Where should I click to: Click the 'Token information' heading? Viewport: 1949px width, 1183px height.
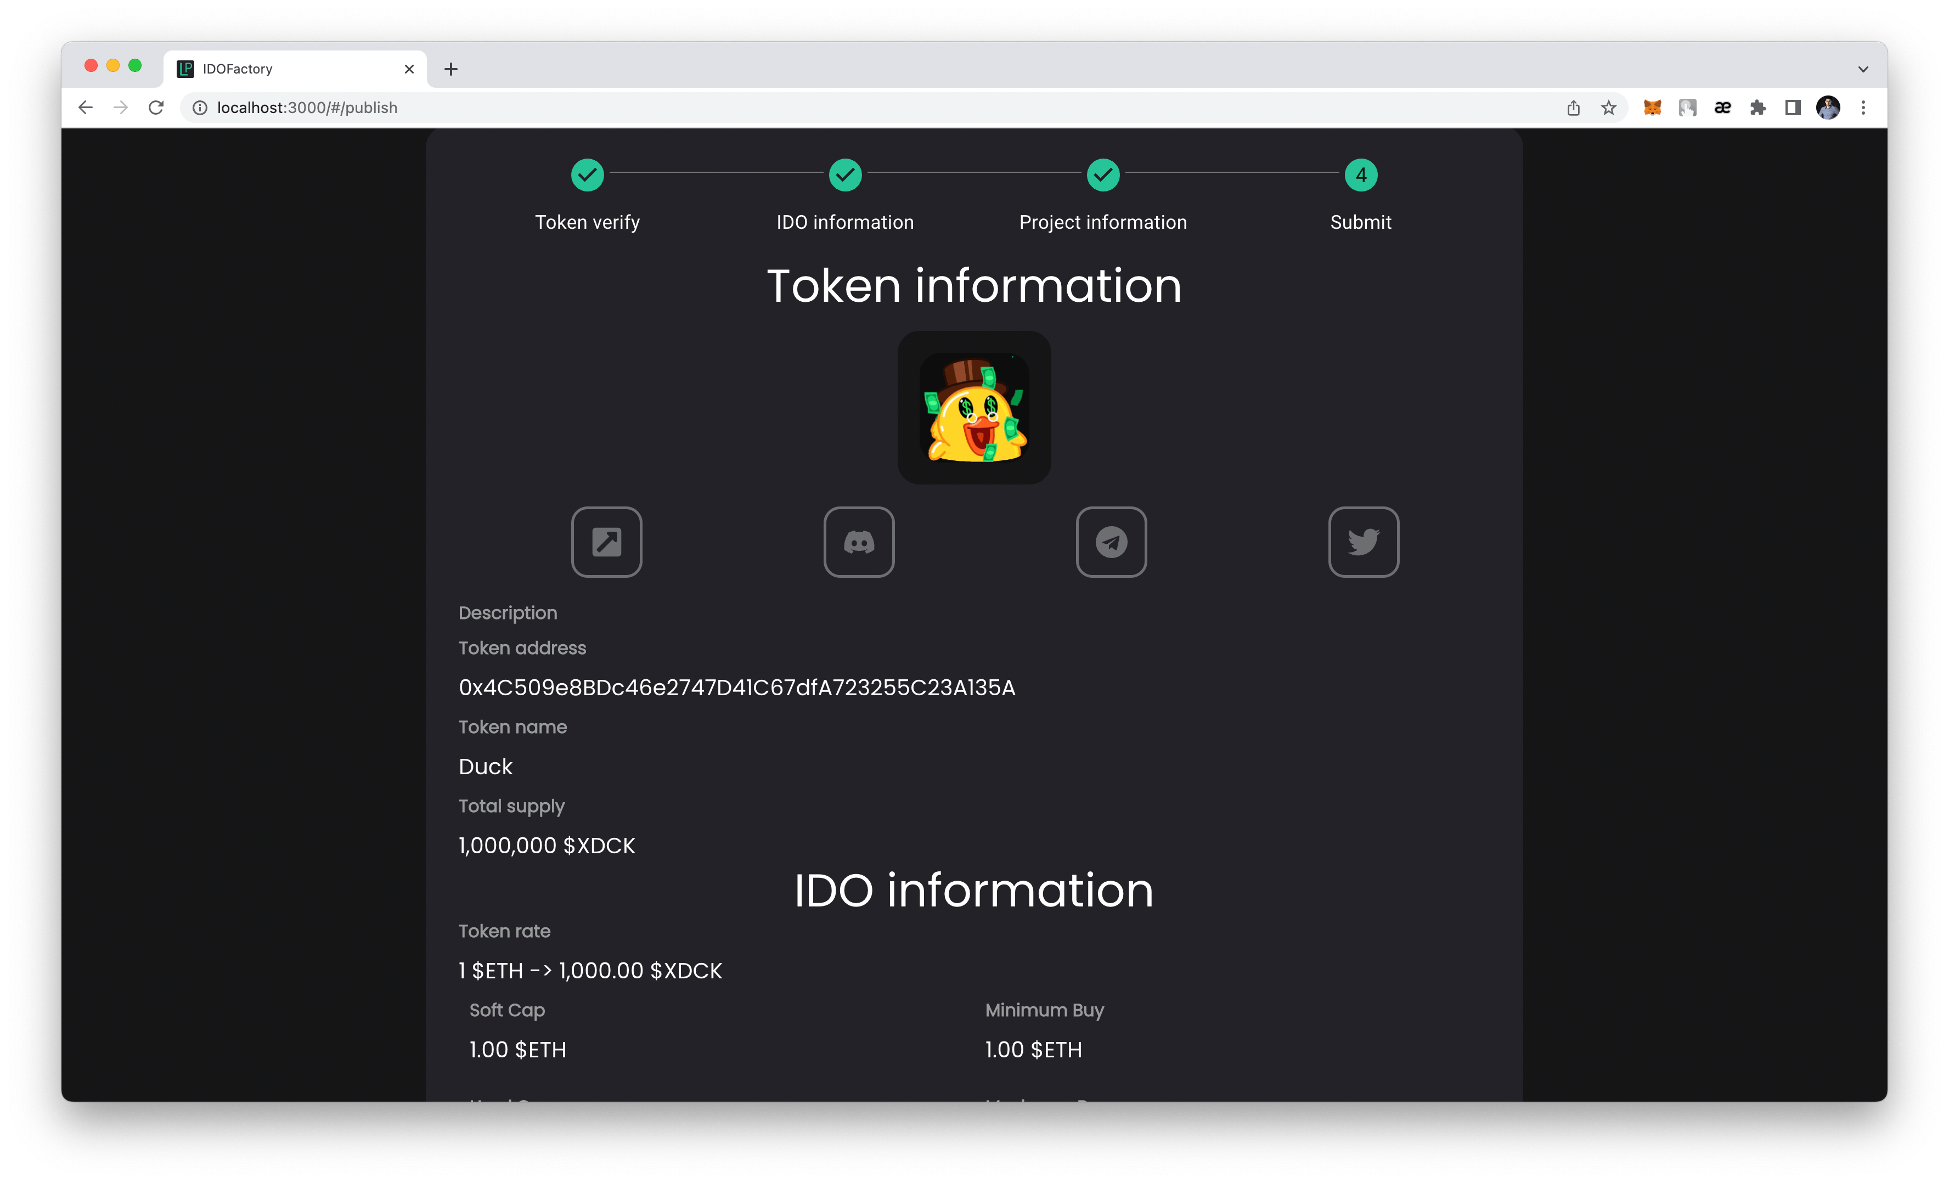[974, 285]
